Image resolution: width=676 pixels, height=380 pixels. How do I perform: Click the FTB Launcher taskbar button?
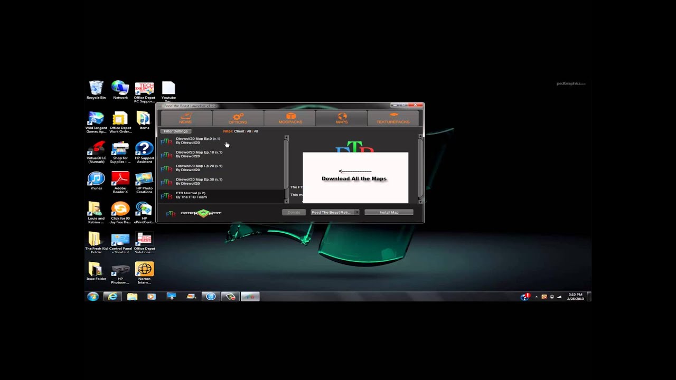point(250,297)
